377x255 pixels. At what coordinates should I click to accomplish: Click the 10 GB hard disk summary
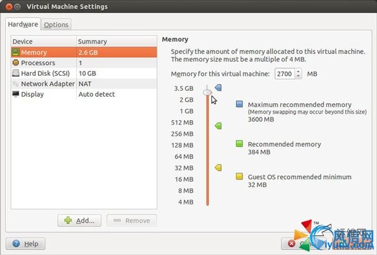pos(87,73)
